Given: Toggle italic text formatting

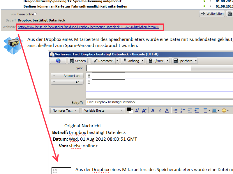Looking at the screenshot, I should pyautogui.click(x=160, y=110).
